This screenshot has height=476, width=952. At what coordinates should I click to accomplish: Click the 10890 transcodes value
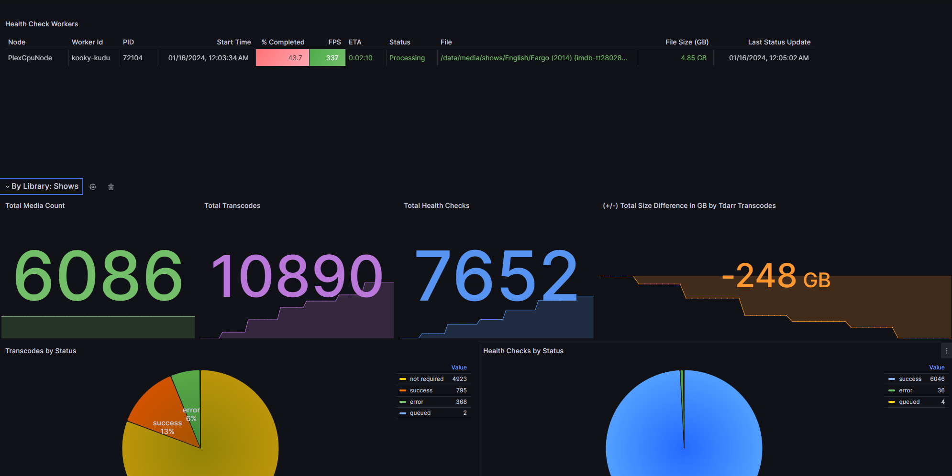tap(297, 276)
